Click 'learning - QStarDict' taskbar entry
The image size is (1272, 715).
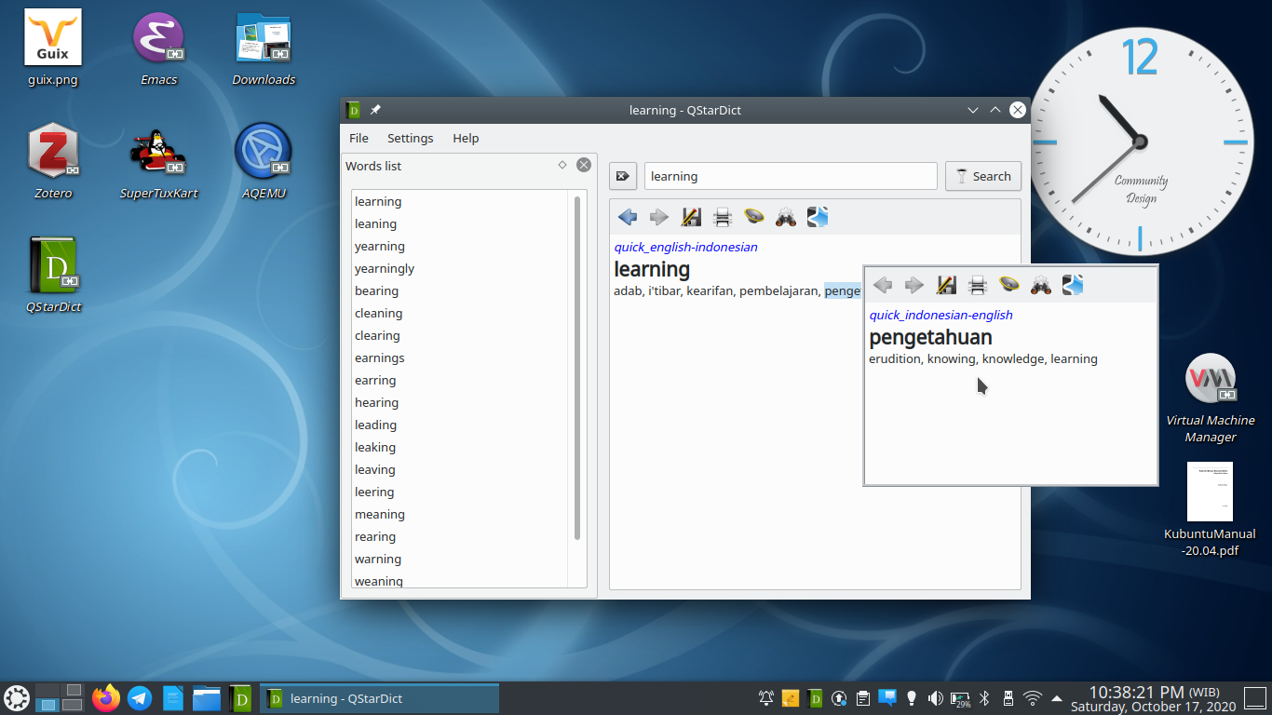[379, 698]
